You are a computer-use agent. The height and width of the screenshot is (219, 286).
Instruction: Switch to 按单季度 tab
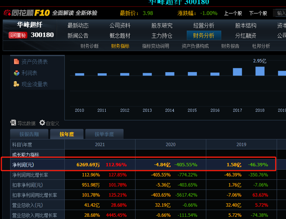tap(104, 134)
